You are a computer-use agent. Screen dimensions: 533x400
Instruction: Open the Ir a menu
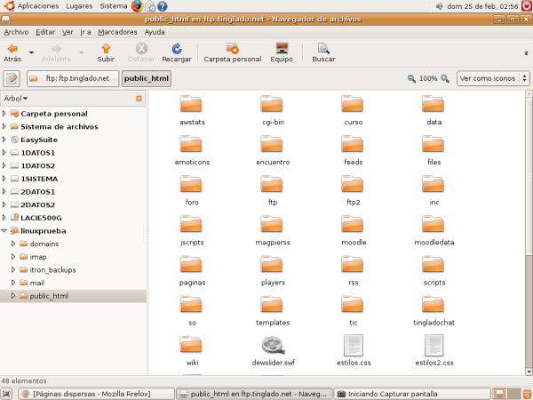85,32
